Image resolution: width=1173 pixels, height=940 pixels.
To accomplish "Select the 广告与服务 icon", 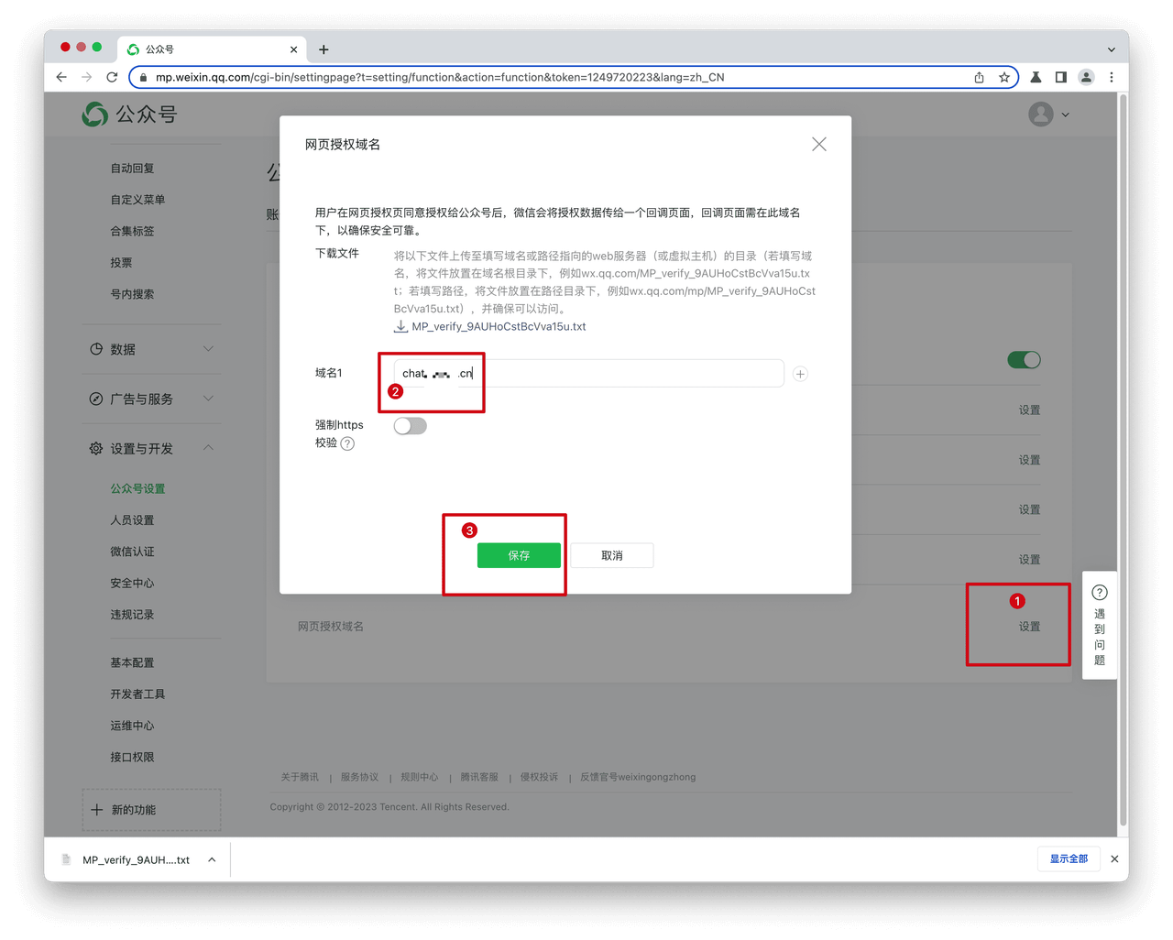I will (95, 399).
